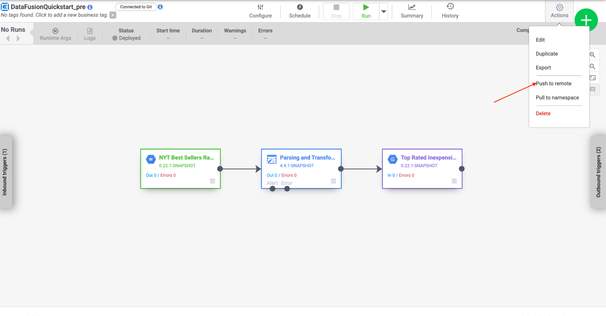
Task: Select Pull to namespace
Action: tap(557, 98)
